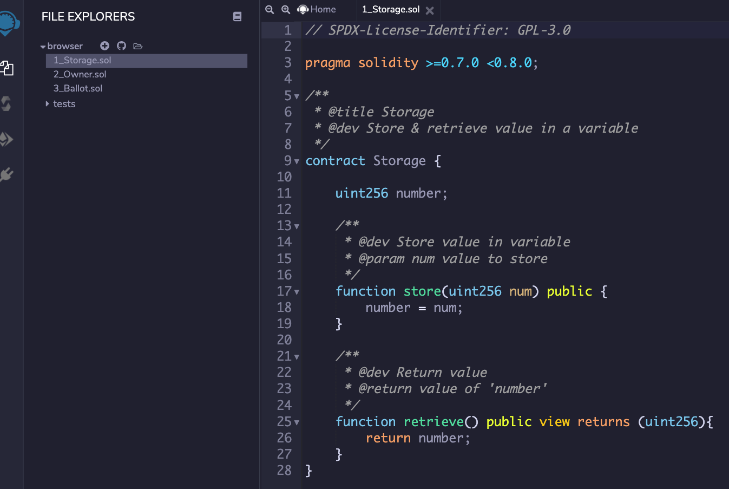Open file from computer via folder icon

click(137, 46)
